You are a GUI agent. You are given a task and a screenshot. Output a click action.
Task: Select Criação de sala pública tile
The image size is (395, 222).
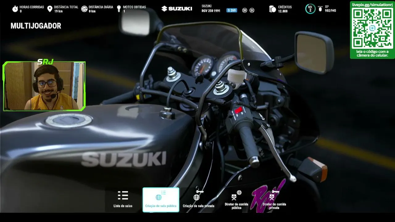[161, 199]
